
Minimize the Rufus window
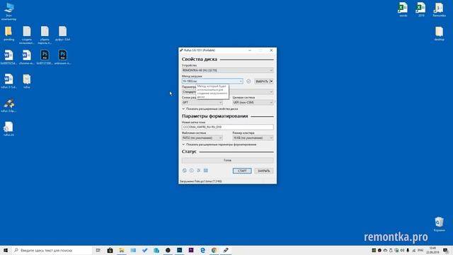point(250,50)
